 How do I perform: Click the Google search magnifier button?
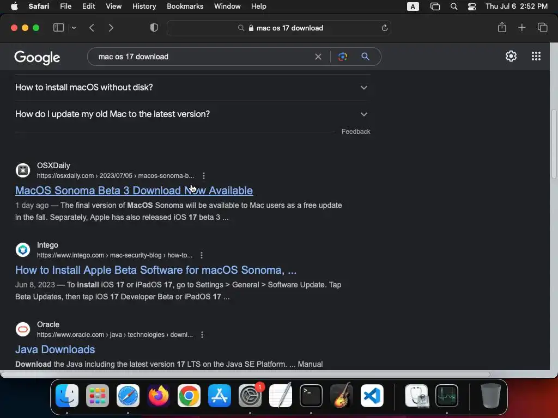365,57
